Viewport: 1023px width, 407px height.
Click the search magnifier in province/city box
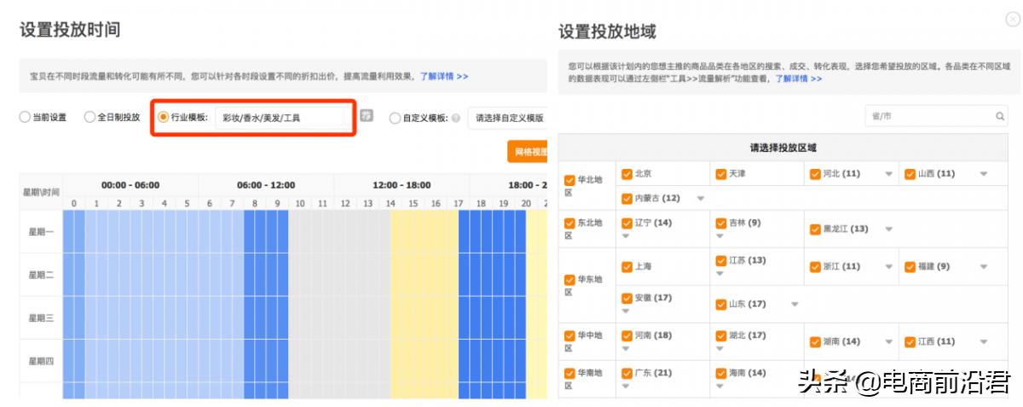pyautogui.click(x=1000, y=116)
